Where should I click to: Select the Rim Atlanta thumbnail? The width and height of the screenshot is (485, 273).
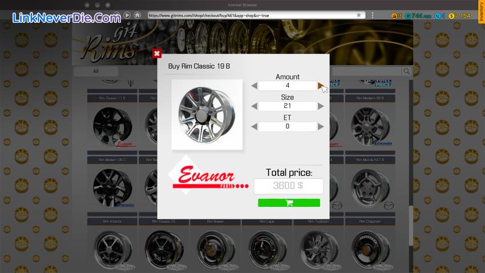pos(112,249)
